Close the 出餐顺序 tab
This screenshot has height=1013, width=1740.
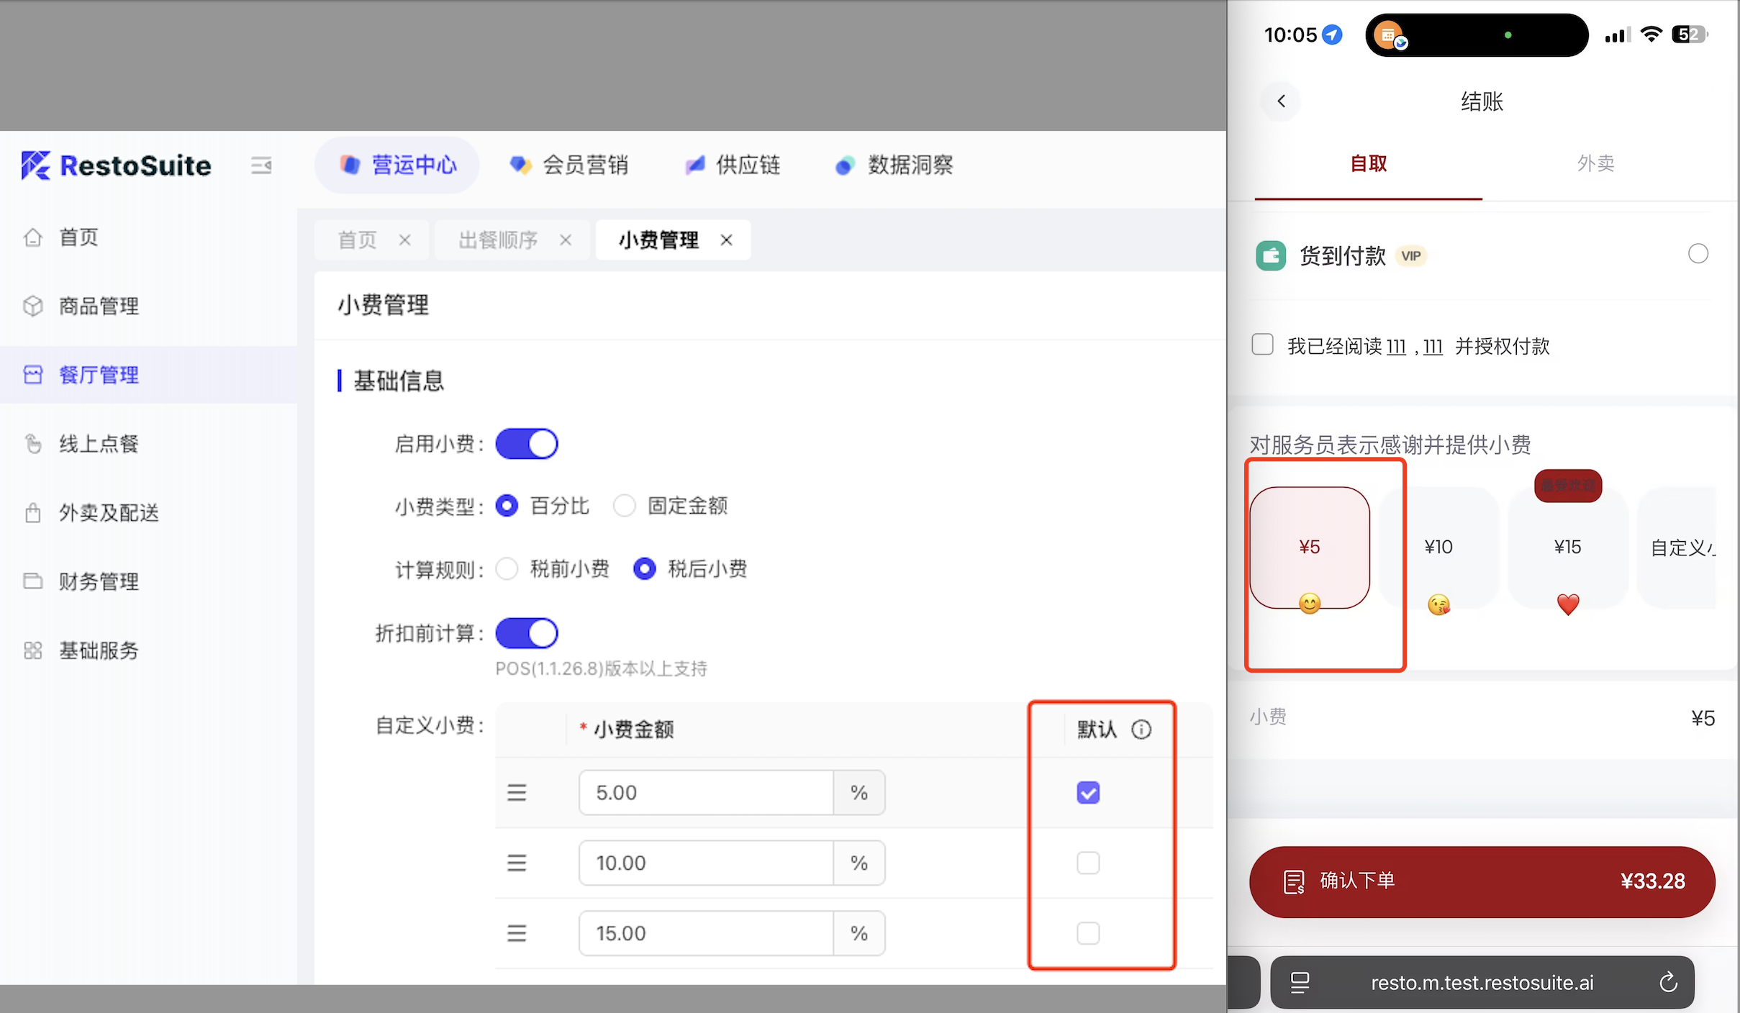pos(566,240)
